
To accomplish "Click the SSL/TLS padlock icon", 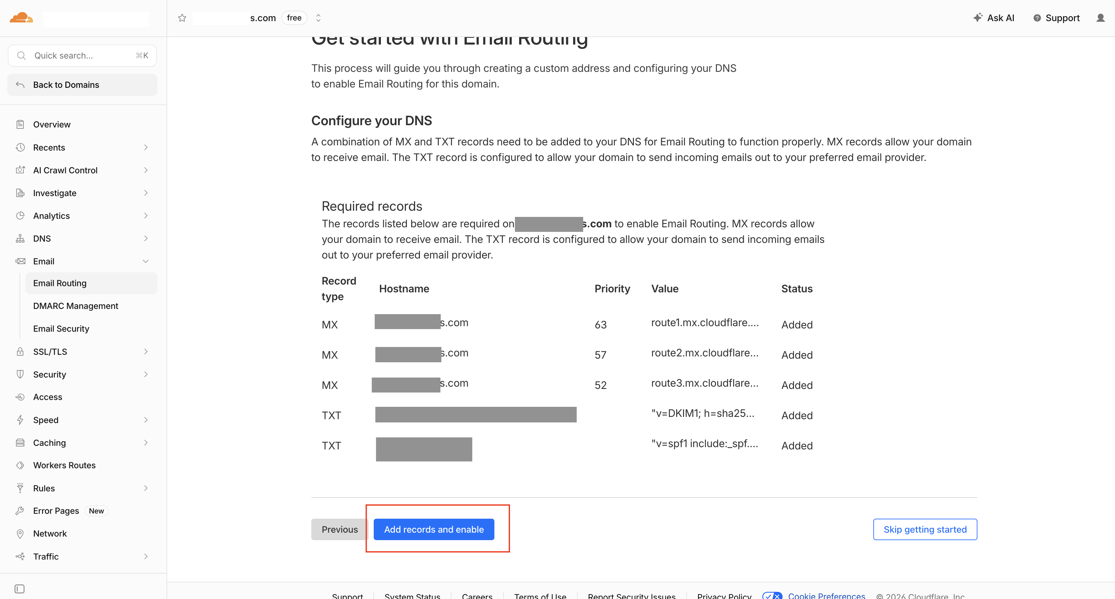I will tap(20, 352).
